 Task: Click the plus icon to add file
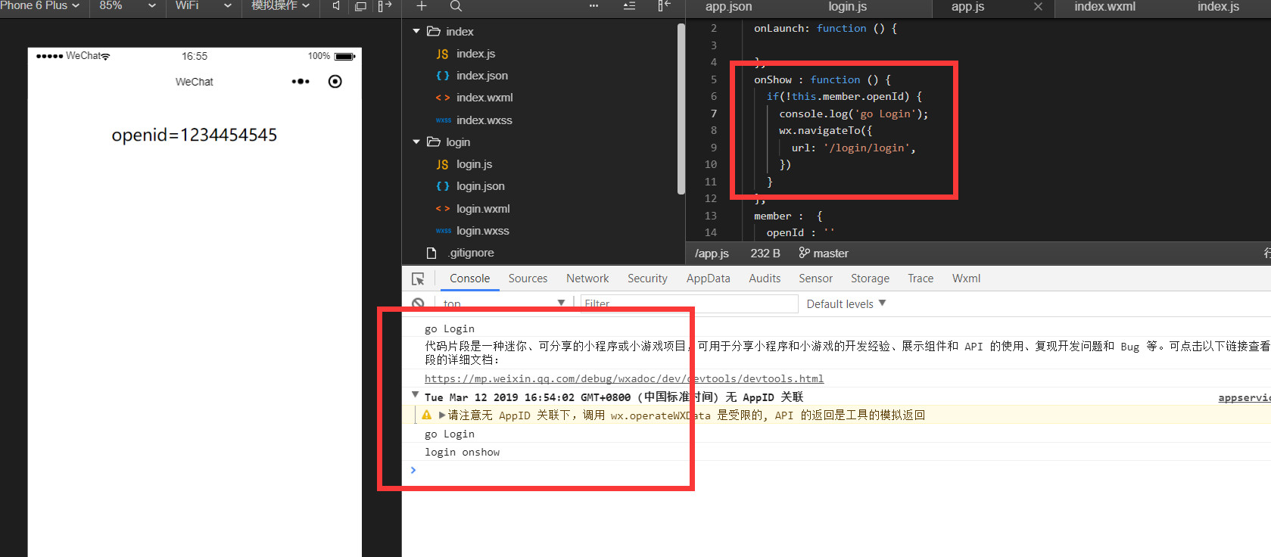click(422, 6)
